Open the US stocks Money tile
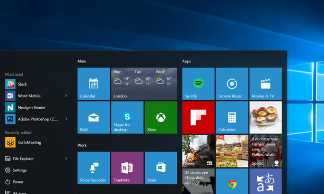The image size is (324, 194). tap(198, 181)
